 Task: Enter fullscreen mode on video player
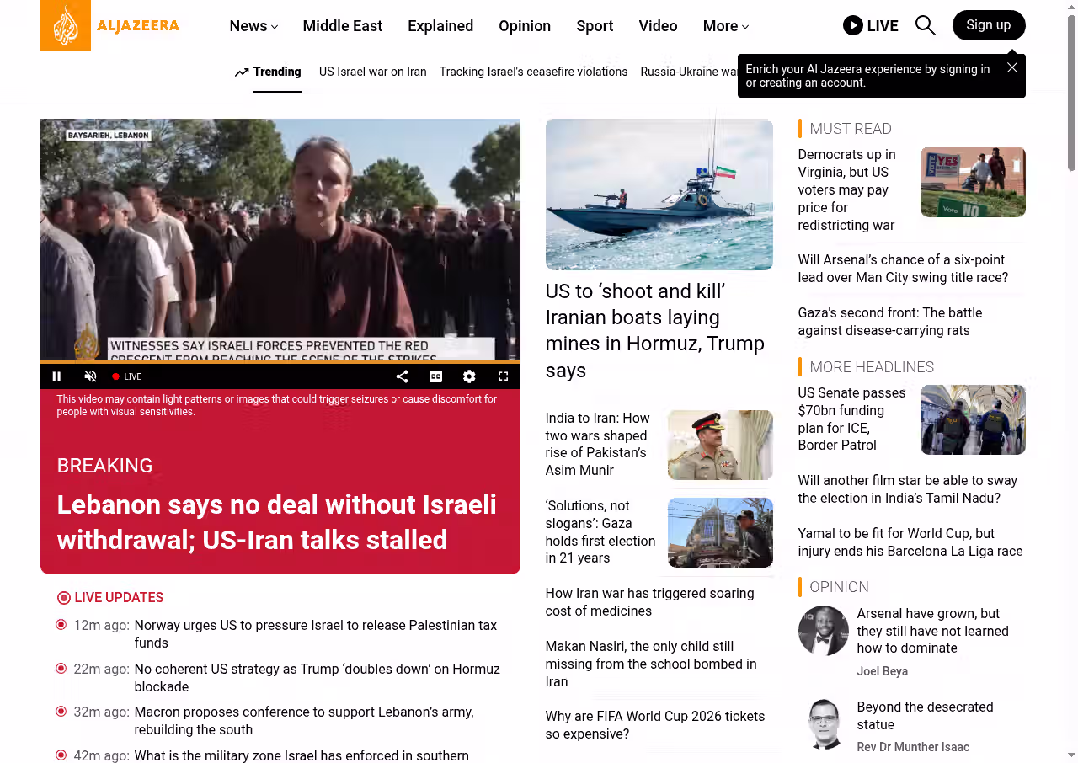pos(503,376)
